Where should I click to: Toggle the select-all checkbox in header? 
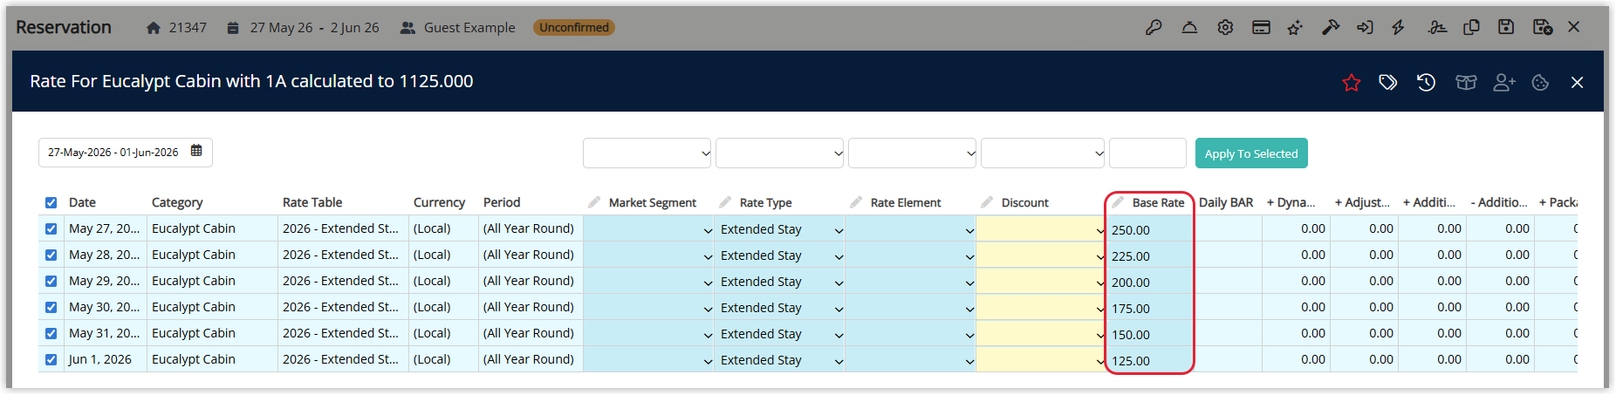click(51, 202)
